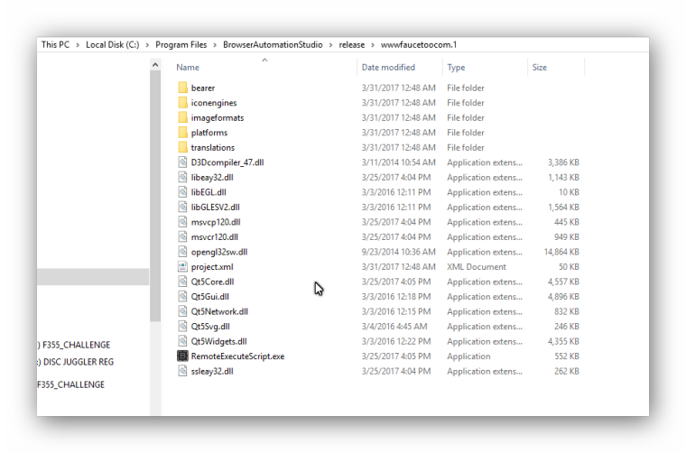This screenshot has width=686, height=453.
Task: Click 3/11/2014 10:54 AM date cell
Action: click(x=399, y=162)
